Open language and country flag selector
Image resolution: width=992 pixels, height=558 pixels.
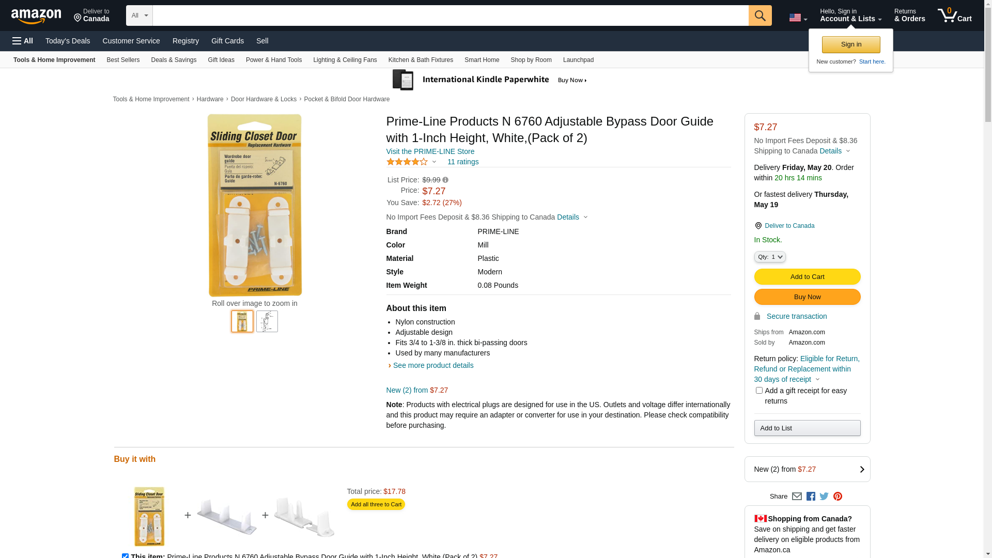tap(798, 18)
